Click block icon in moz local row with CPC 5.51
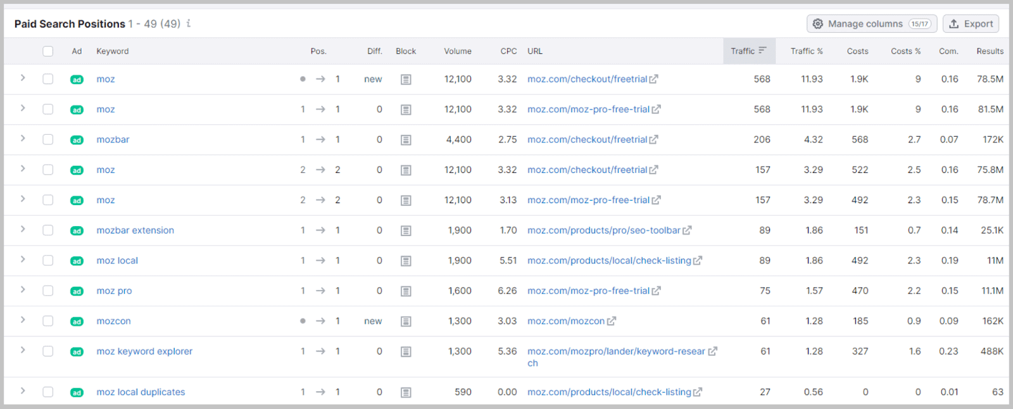 pos(406,261)
